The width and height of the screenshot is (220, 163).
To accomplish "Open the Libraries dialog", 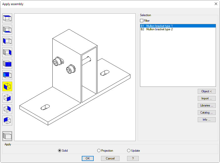I will pyautogui.click(x=207, y=105).
